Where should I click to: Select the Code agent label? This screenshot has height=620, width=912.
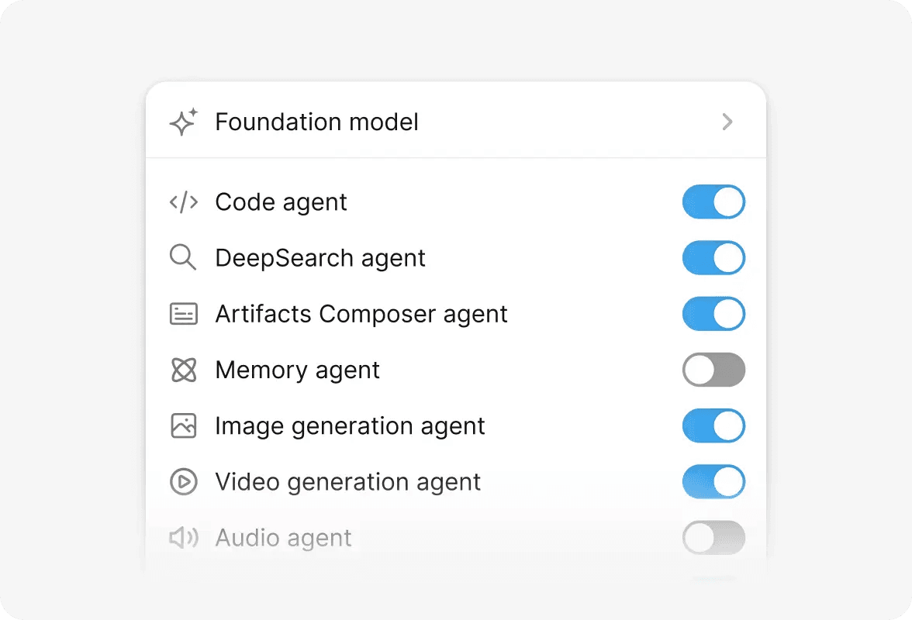coord(281,202)
